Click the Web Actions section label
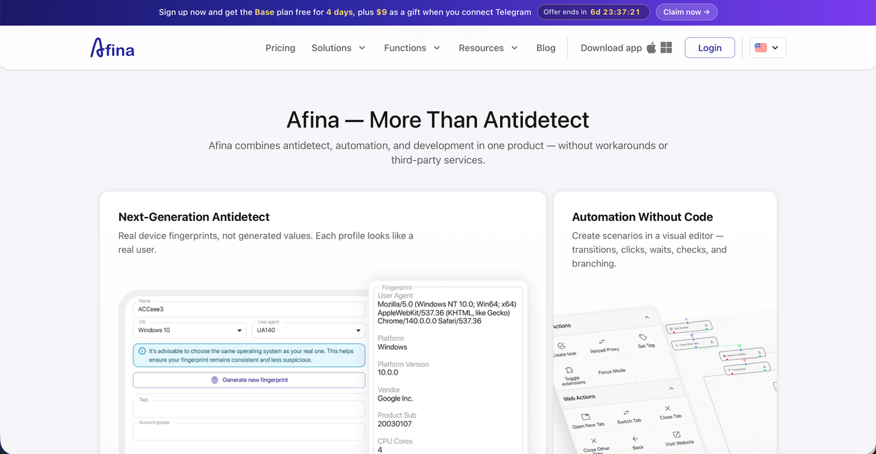Viewport: 876px width, 454px height. pyautogui.click(x=580, y=397)
